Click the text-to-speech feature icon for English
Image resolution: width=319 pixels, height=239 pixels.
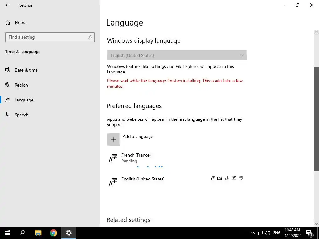coord(220,178)
